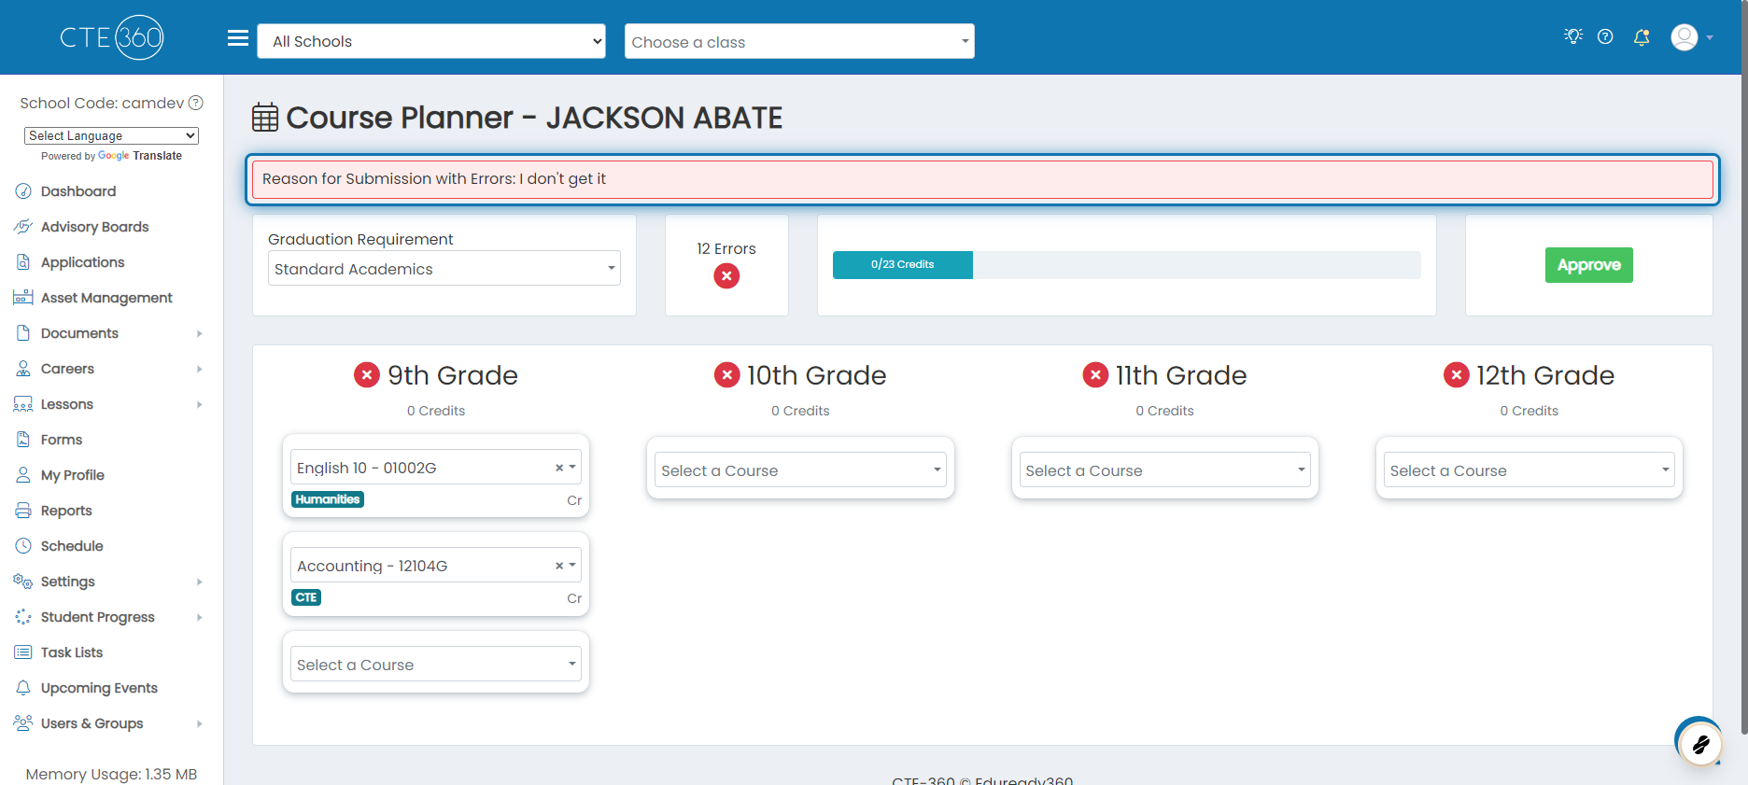Clear the English 10 course selection

point(559,468)
